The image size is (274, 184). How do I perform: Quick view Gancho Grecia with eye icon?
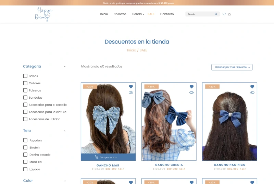[191, 93]
